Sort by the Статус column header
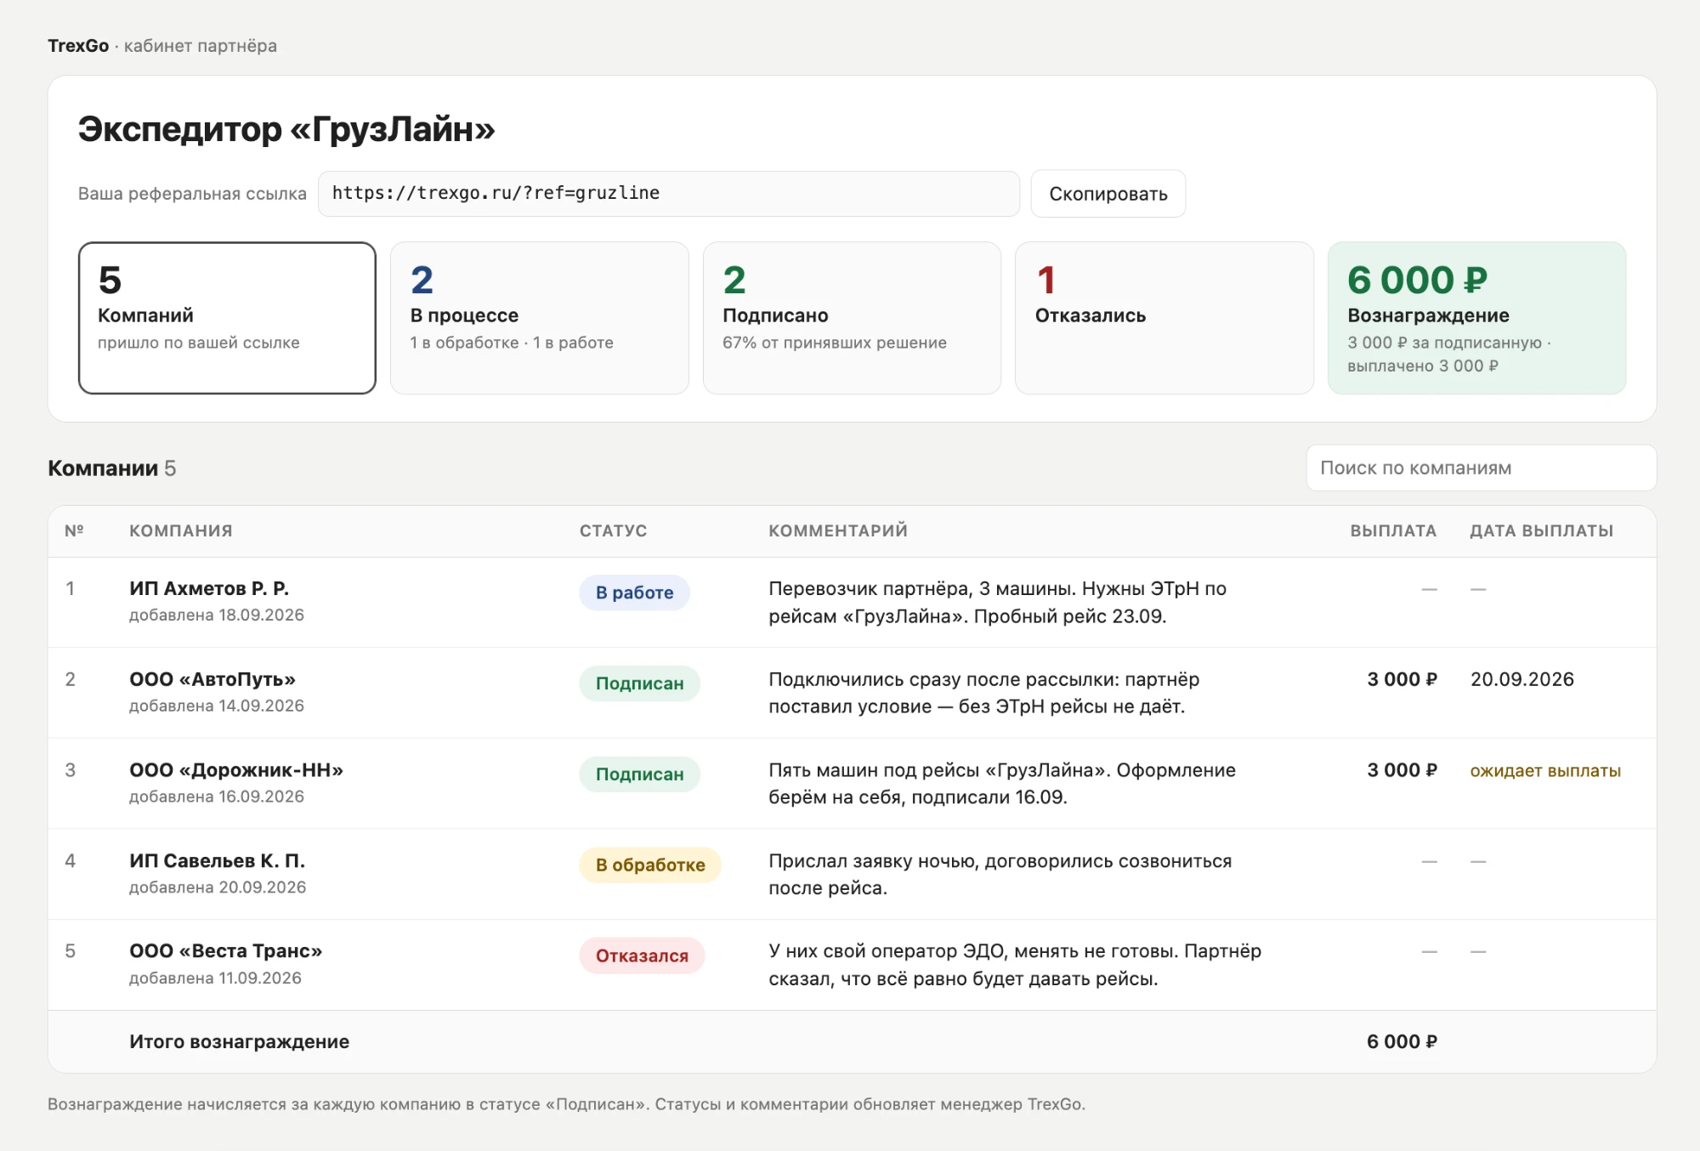 pyautogui.click(x=613, y=530)
